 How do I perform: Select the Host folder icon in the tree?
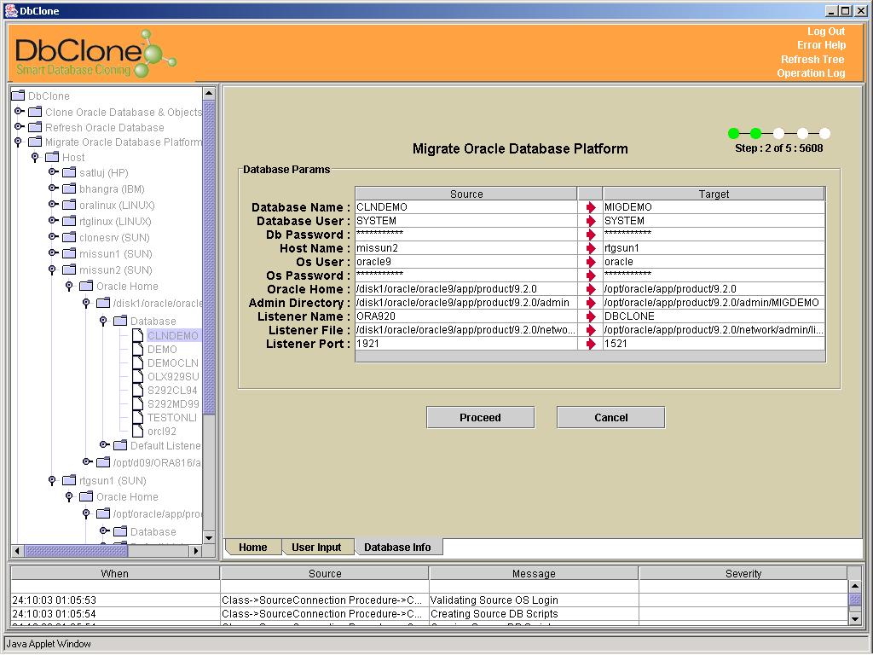pyautogui.click(x=52, y=157)
